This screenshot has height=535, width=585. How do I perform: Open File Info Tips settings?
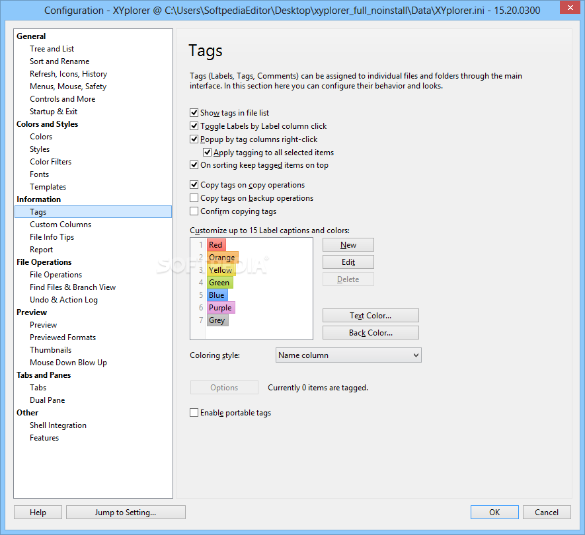pyautogui.click(x=52, y=237)
